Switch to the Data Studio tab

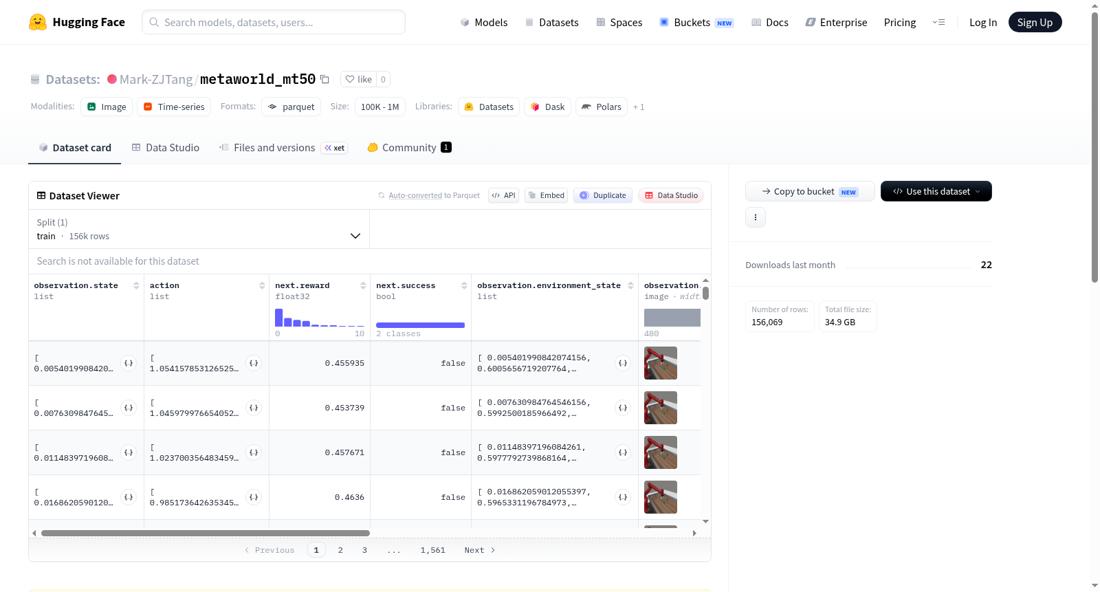click(166, 147)
